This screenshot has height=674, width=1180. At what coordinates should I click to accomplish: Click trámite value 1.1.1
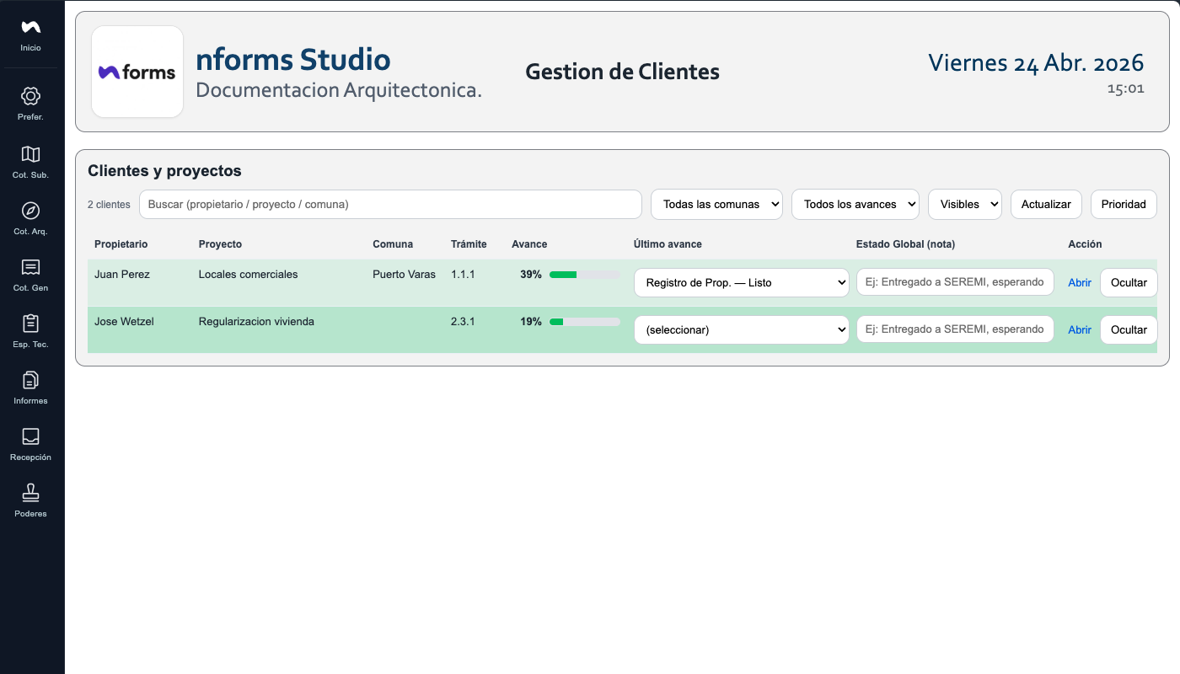click(x=463, y=275)
